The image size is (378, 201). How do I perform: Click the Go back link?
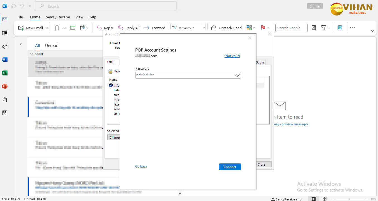(141, 166)
